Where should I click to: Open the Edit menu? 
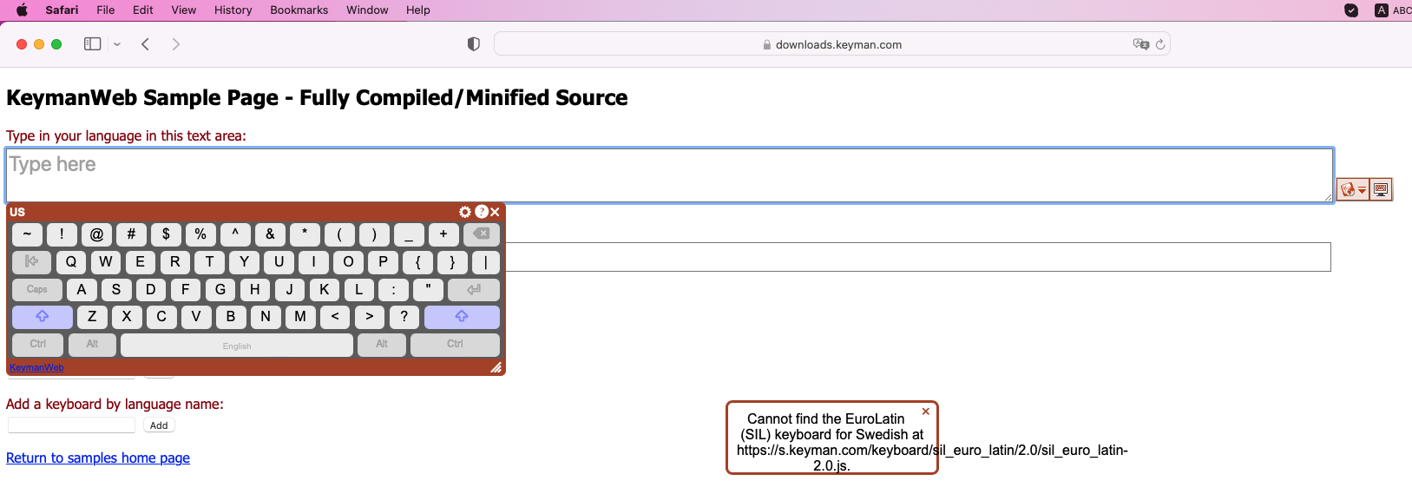point(143,10)
